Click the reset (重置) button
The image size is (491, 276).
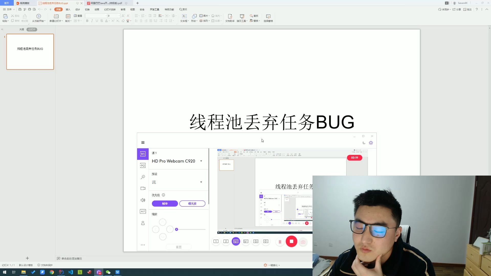pyautogui.click(x=178, y=247)
